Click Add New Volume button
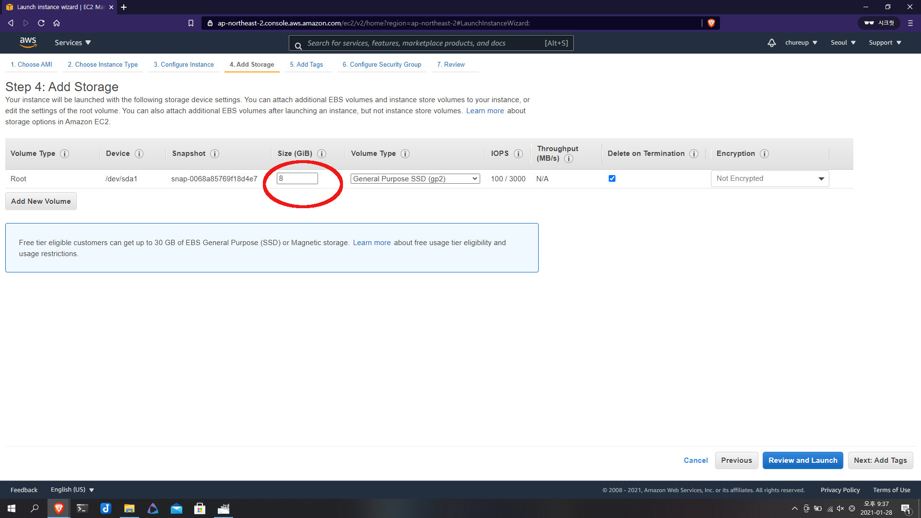Image resolution: width=921 pixels, height=518 pixels. [x=41, y=201]
